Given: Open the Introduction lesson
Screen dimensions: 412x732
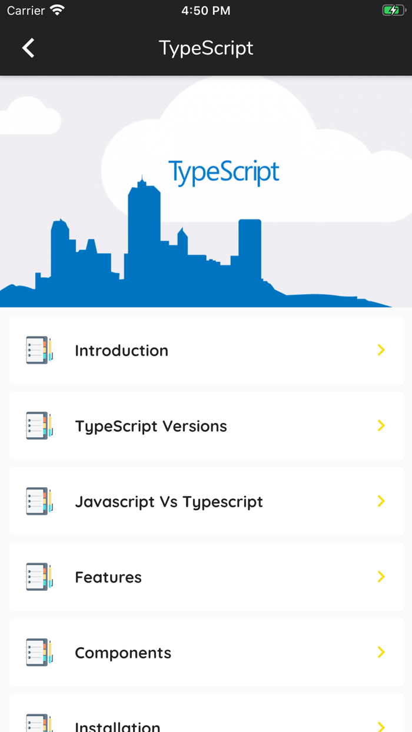Looking at the screenshot, I should coord(206,350).
